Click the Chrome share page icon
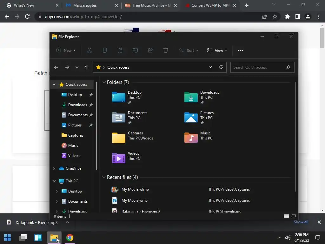The image size is (325, 244). tap(265, 17)
